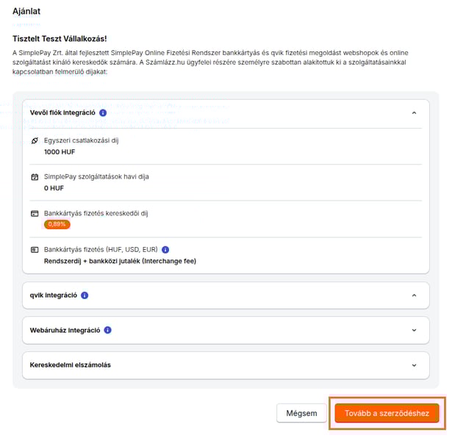Click plug icon beside Egyszeri csatlakozási díj

coord(35,140)
